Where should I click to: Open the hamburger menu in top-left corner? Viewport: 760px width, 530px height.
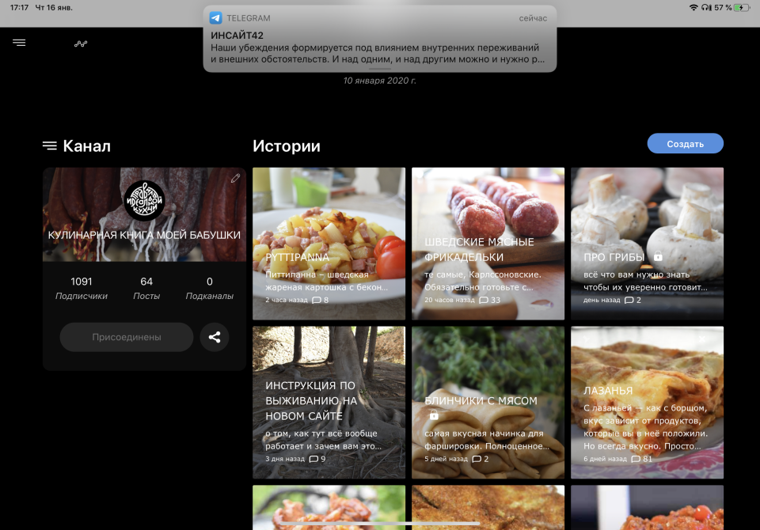[x=19, y=43]
